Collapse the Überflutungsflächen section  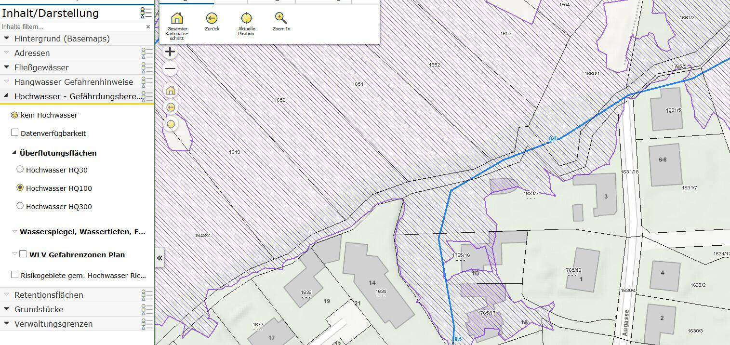[14, 152]
